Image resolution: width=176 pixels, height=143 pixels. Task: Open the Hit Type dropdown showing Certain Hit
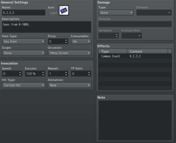pos(23,85)
